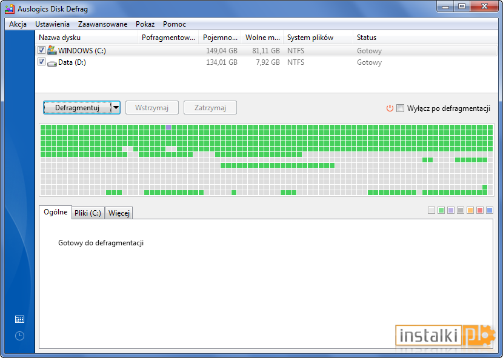Click the scheduler clock sidebar icon

click(x=19, y=336)
